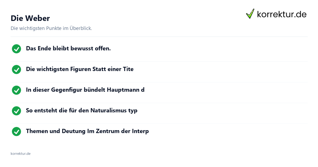This screenshot has width=318, height=167.
Task: Click the word 'Überblick' in the subtitle
Action: 81,28
